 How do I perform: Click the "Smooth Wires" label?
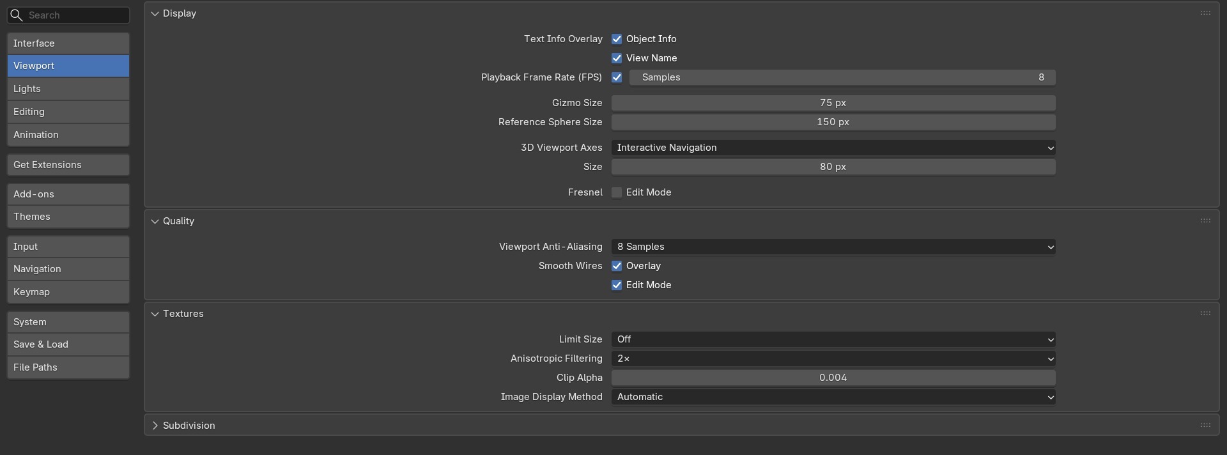570,266
